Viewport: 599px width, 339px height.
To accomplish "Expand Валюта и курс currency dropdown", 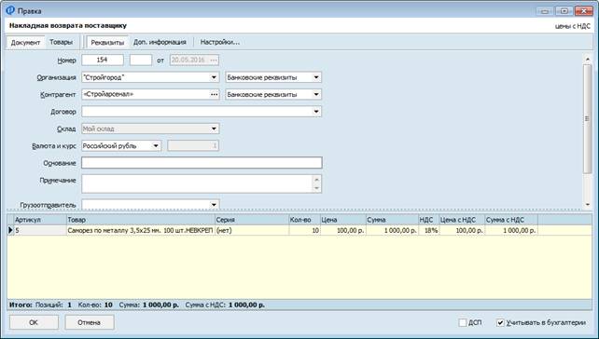I will point(156,145).
